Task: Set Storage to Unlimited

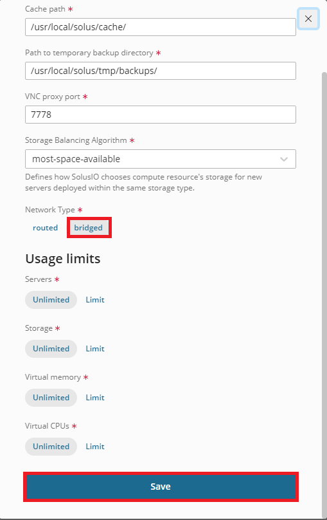Action: click(51, 349)
